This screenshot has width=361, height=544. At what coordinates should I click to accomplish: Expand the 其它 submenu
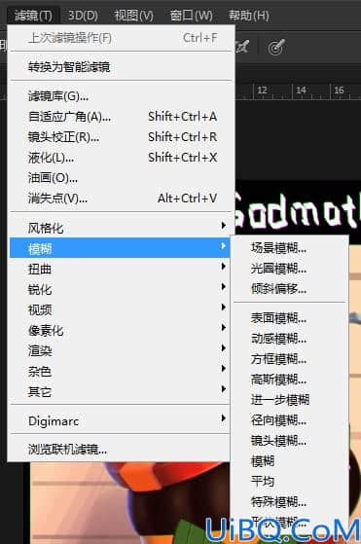pos(120,391)
